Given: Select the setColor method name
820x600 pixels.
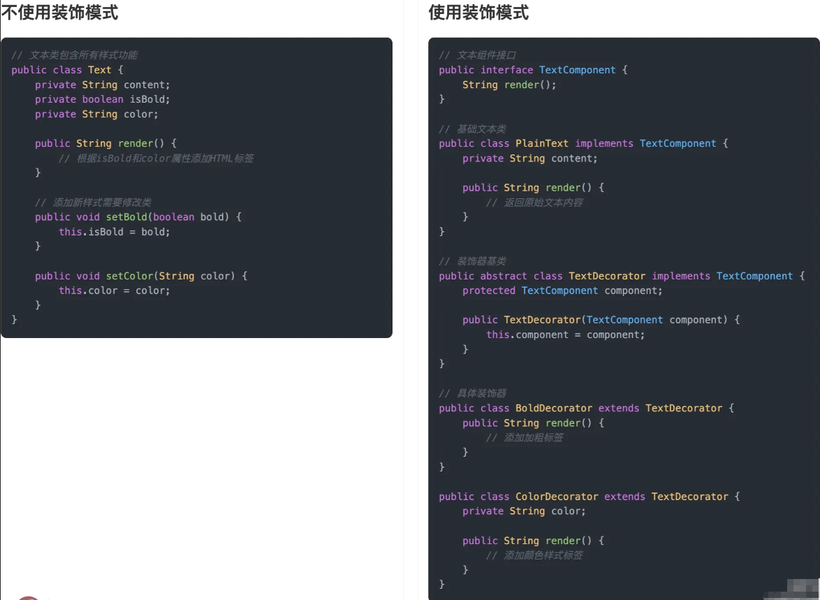Looking at the screenshot, I should point(129,276).
